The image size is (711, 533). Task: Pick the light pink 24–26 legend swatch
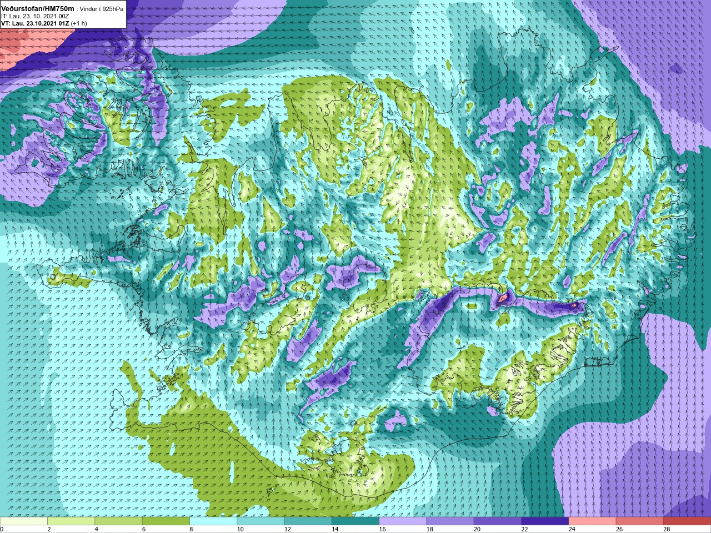tap(592, 521)
